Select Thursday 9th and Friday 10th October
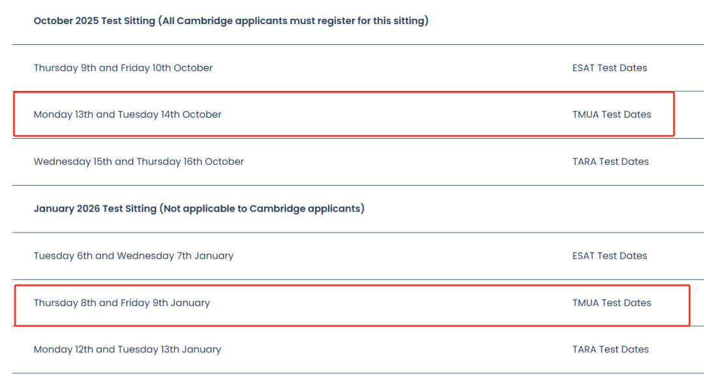The height and width of the screenshot is (381, 704). click(x=123, y=68)
